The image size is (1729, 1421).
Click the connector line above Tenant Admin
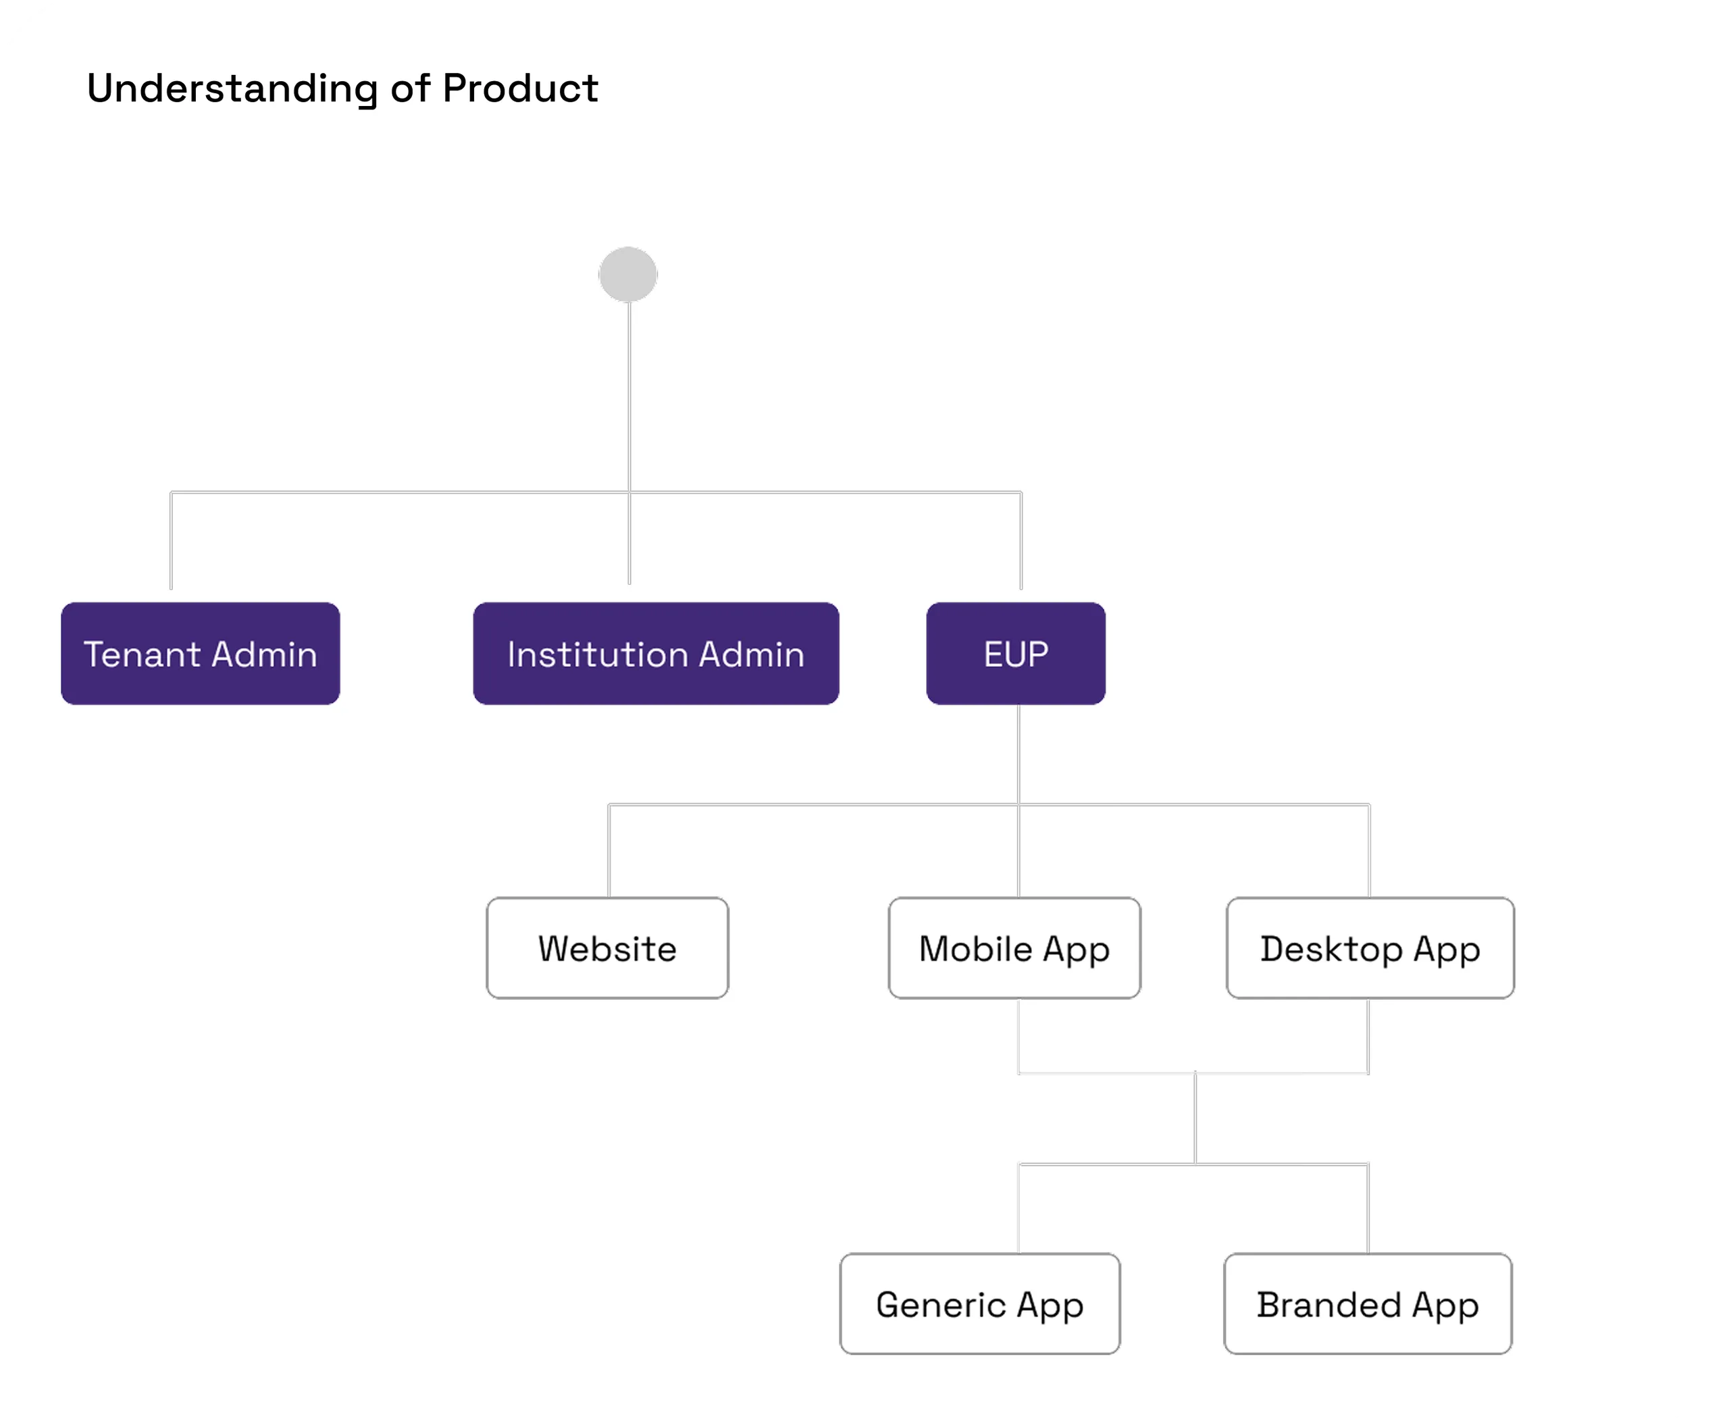click(171, 540)
